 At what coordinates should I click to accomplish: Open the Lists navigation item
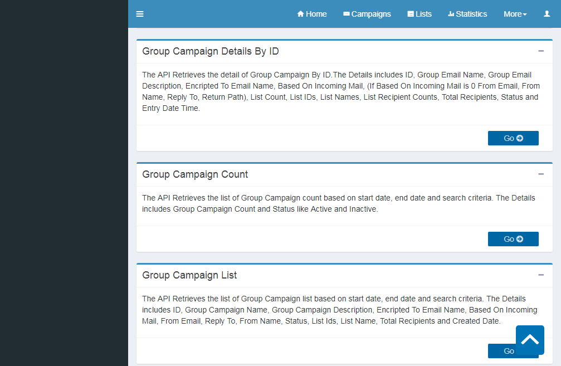[419, 14]
